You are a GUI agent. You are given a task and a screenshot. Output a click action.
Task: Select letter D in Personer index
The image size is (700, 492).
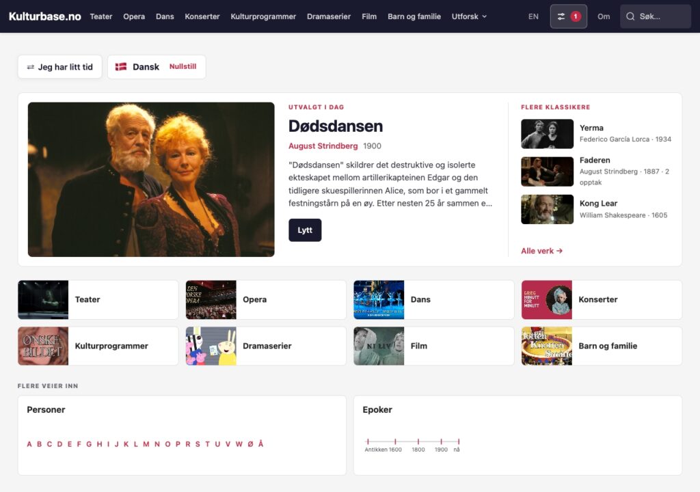coord(60,443)
